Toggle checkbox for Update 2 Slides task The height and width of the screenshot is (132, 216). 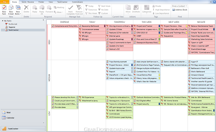[x=108, y=29]
